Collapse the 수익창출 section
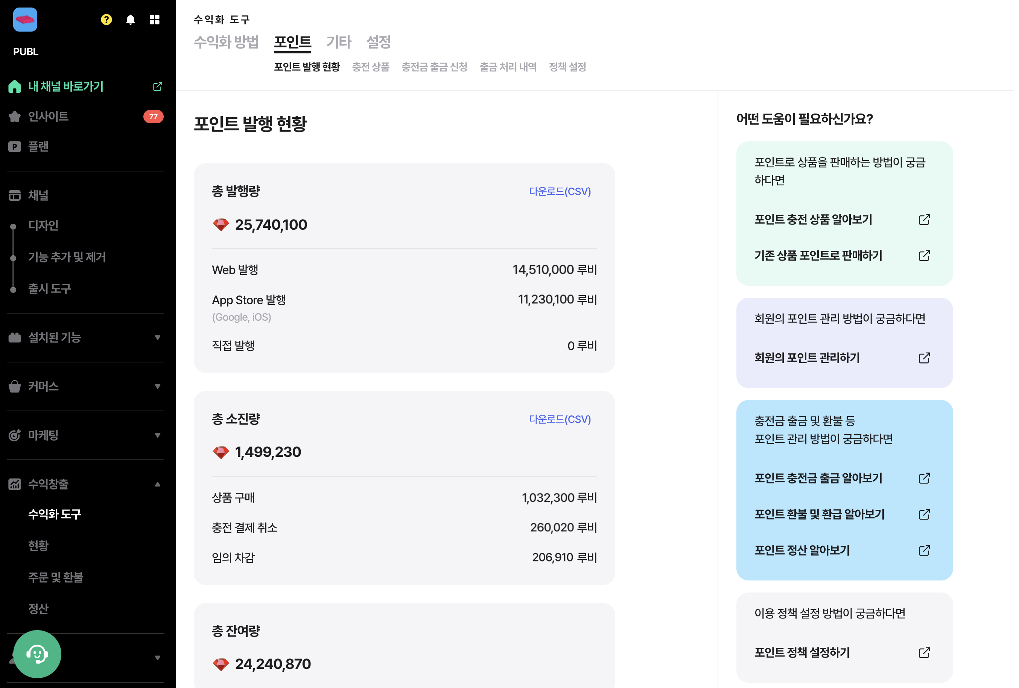This screenshot has height=688, width=1019. click(x=157, y=483)
